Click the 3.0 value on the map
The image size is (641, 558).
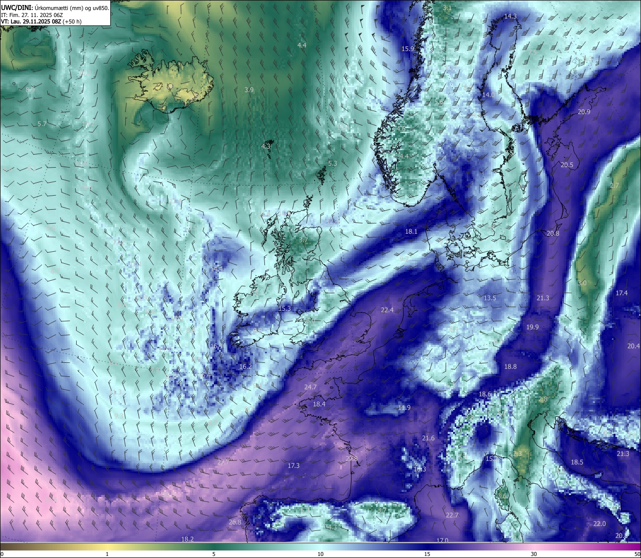pos(582,283)
